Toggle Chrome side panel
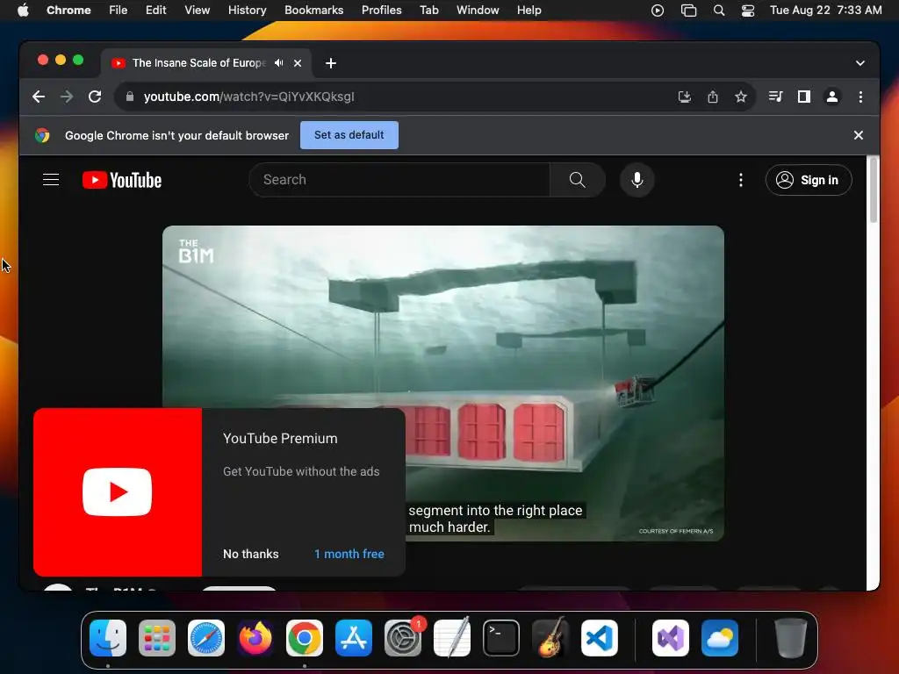 pyautogui.click(x=804, y=97)
